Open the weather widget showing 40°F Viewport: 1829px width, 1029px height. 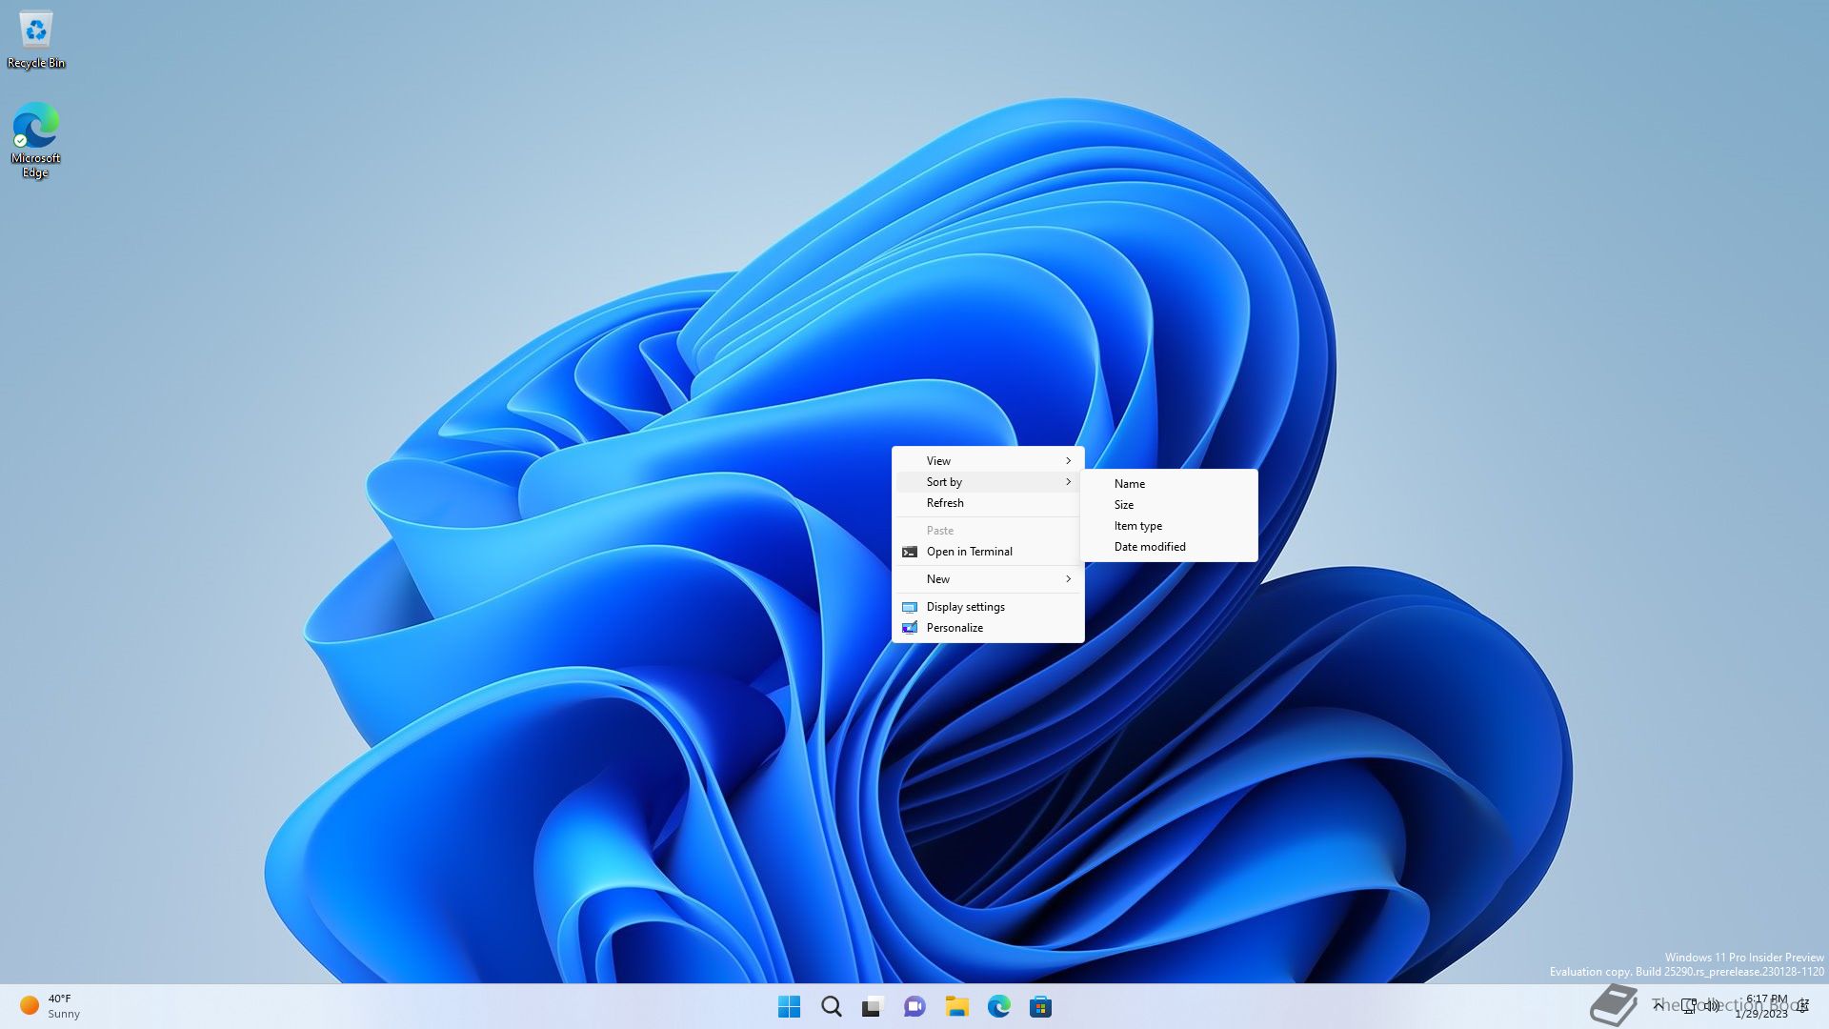(50, 1006)
